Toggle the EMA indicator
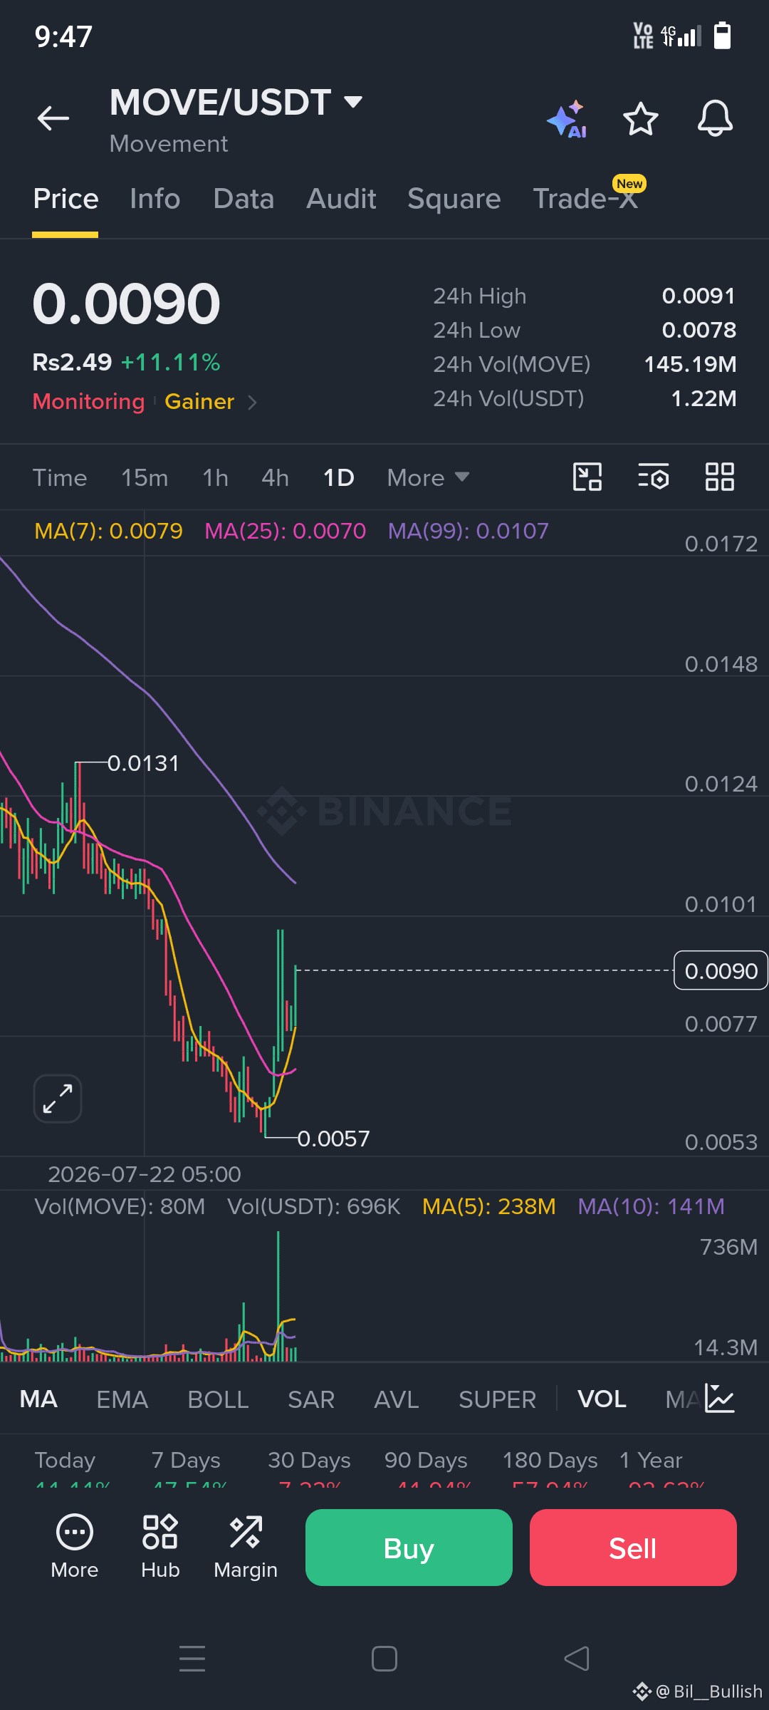The image size is (769, 1710). [x=122, y=1399]
